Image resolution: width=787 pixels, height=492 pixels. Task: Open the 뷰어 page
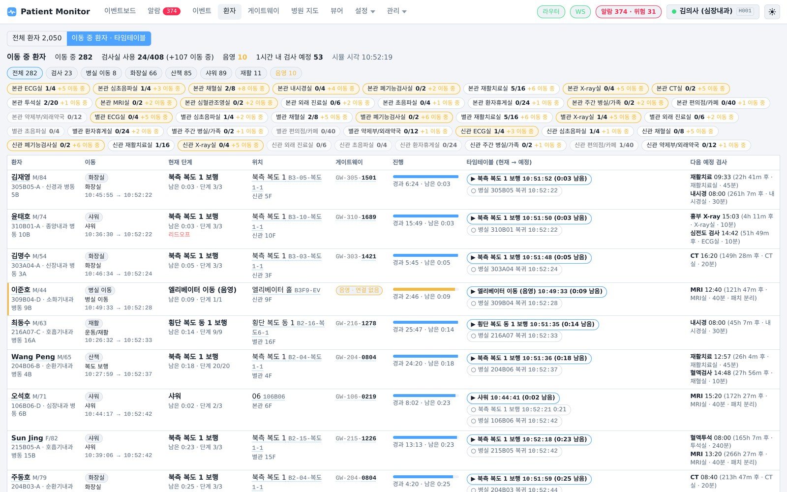[336, 11]
